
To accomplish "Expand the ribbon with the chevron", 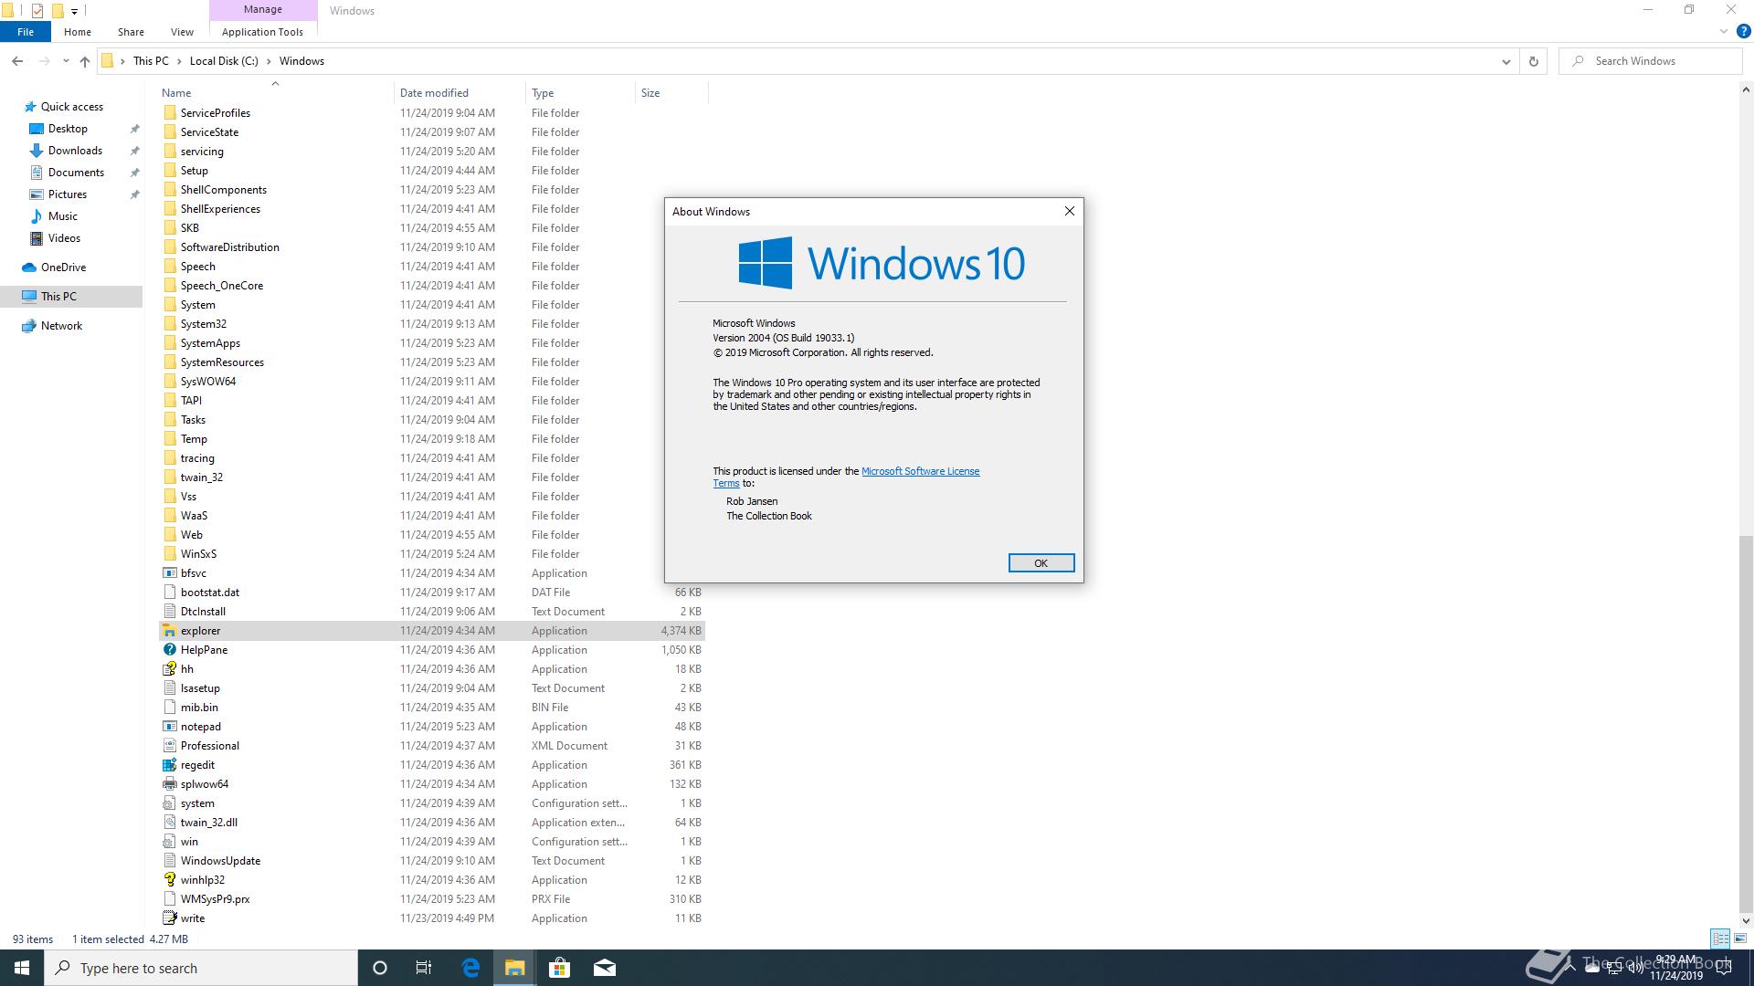I will point(1724,32).
